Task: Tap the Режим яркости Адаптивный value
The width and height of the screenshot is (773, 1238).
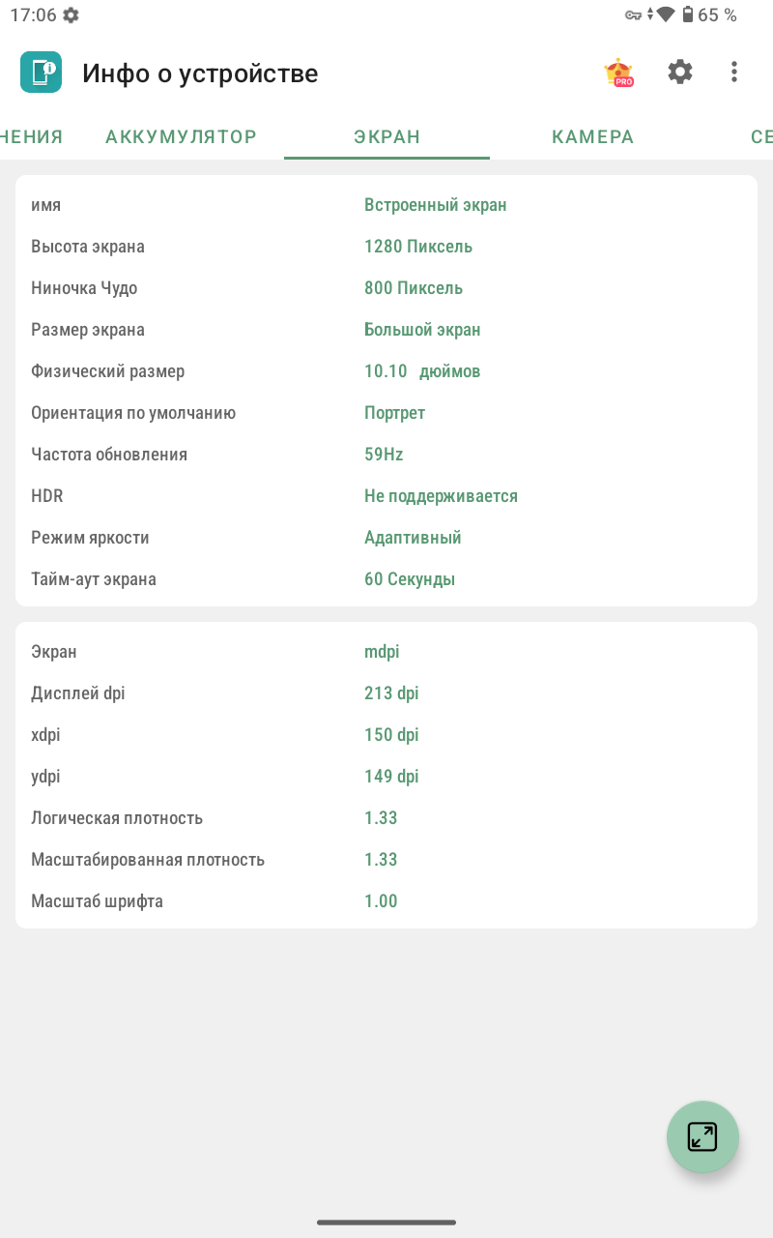Action: point(413,538)
